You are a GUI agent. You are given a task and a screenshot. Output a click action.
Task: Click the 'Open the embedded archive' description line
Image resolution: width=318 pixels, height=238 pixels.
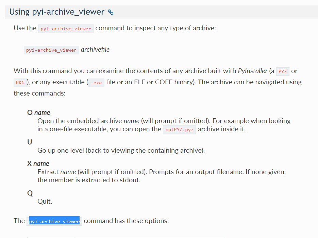coord(164,125)
